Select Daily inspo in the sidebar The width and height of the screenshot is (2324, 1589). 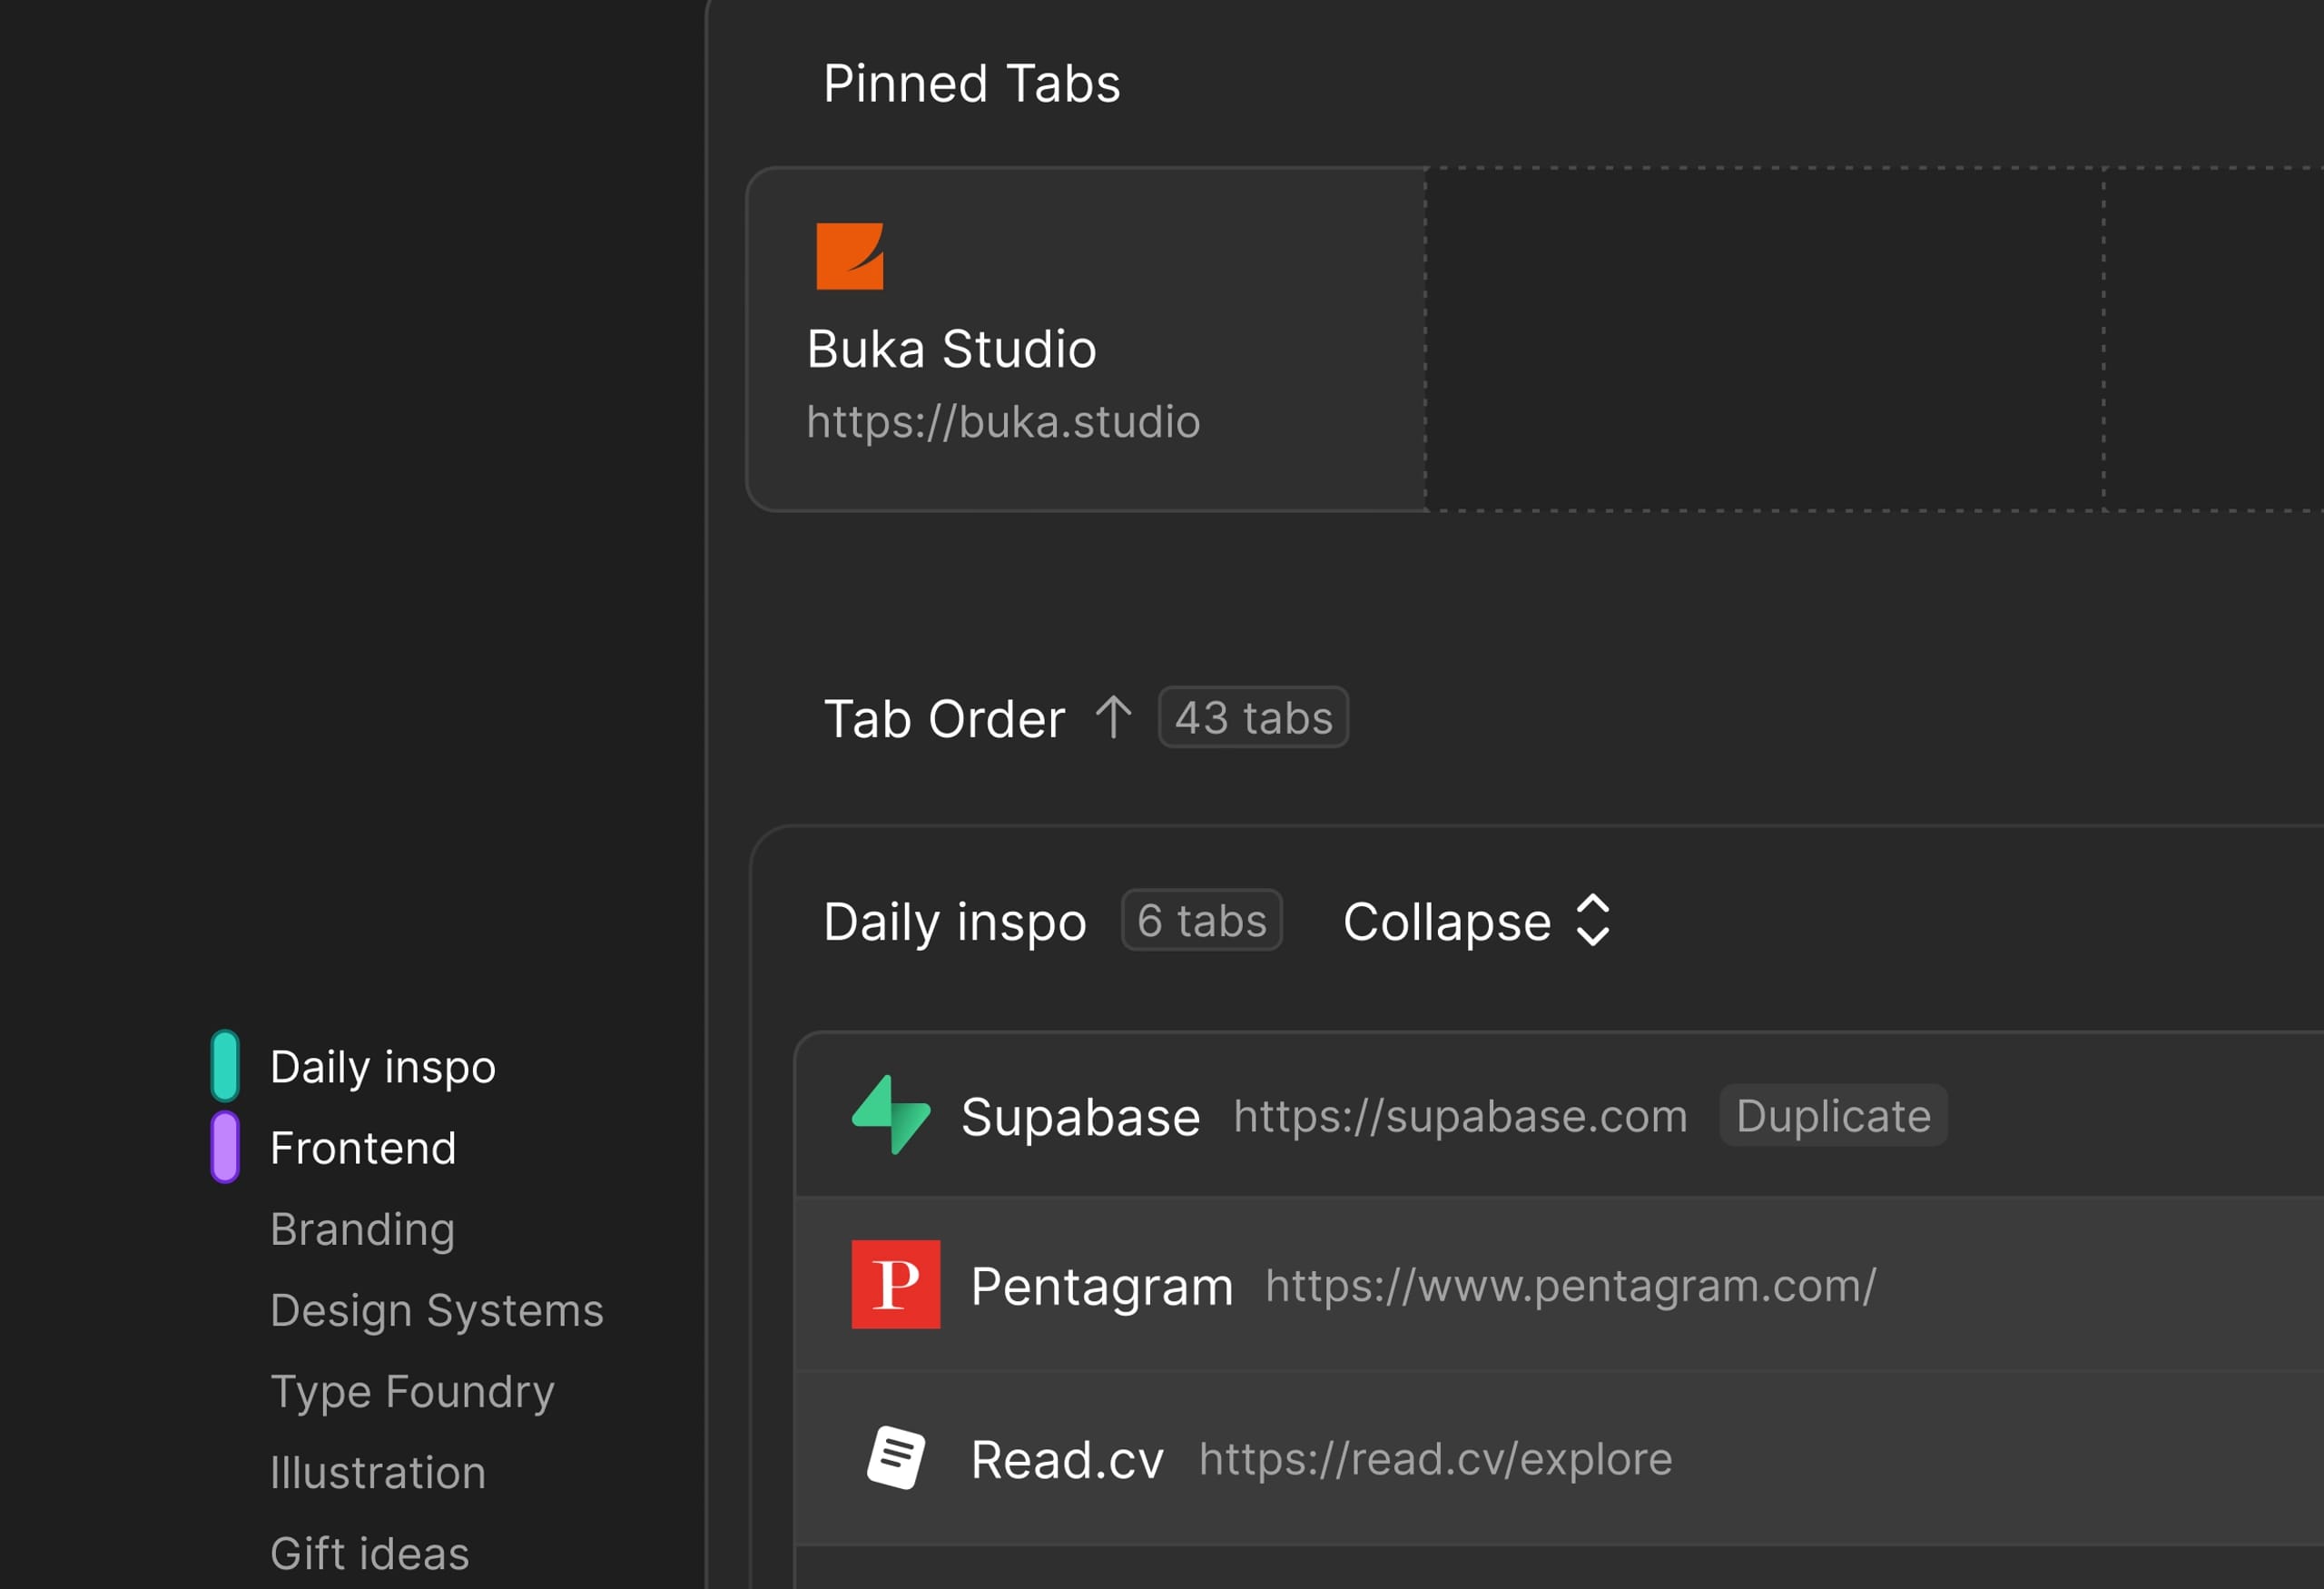point(383,1067)
